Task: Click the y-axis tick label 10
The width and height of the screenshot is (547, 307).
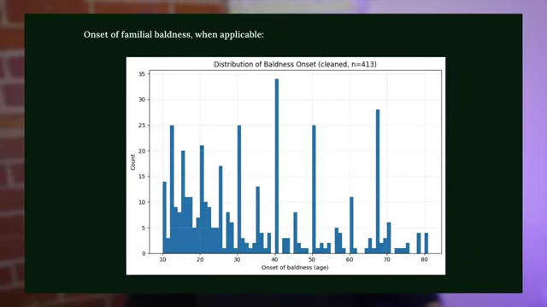Action: click(x=142, y=202)
